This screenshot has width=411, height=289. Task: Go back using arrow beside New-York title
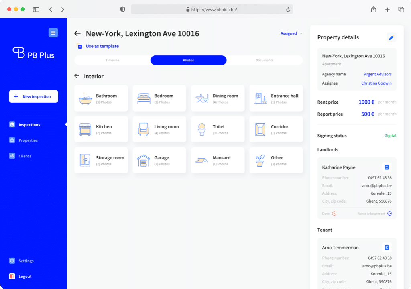pyautogui.click(x=77, y=33)
